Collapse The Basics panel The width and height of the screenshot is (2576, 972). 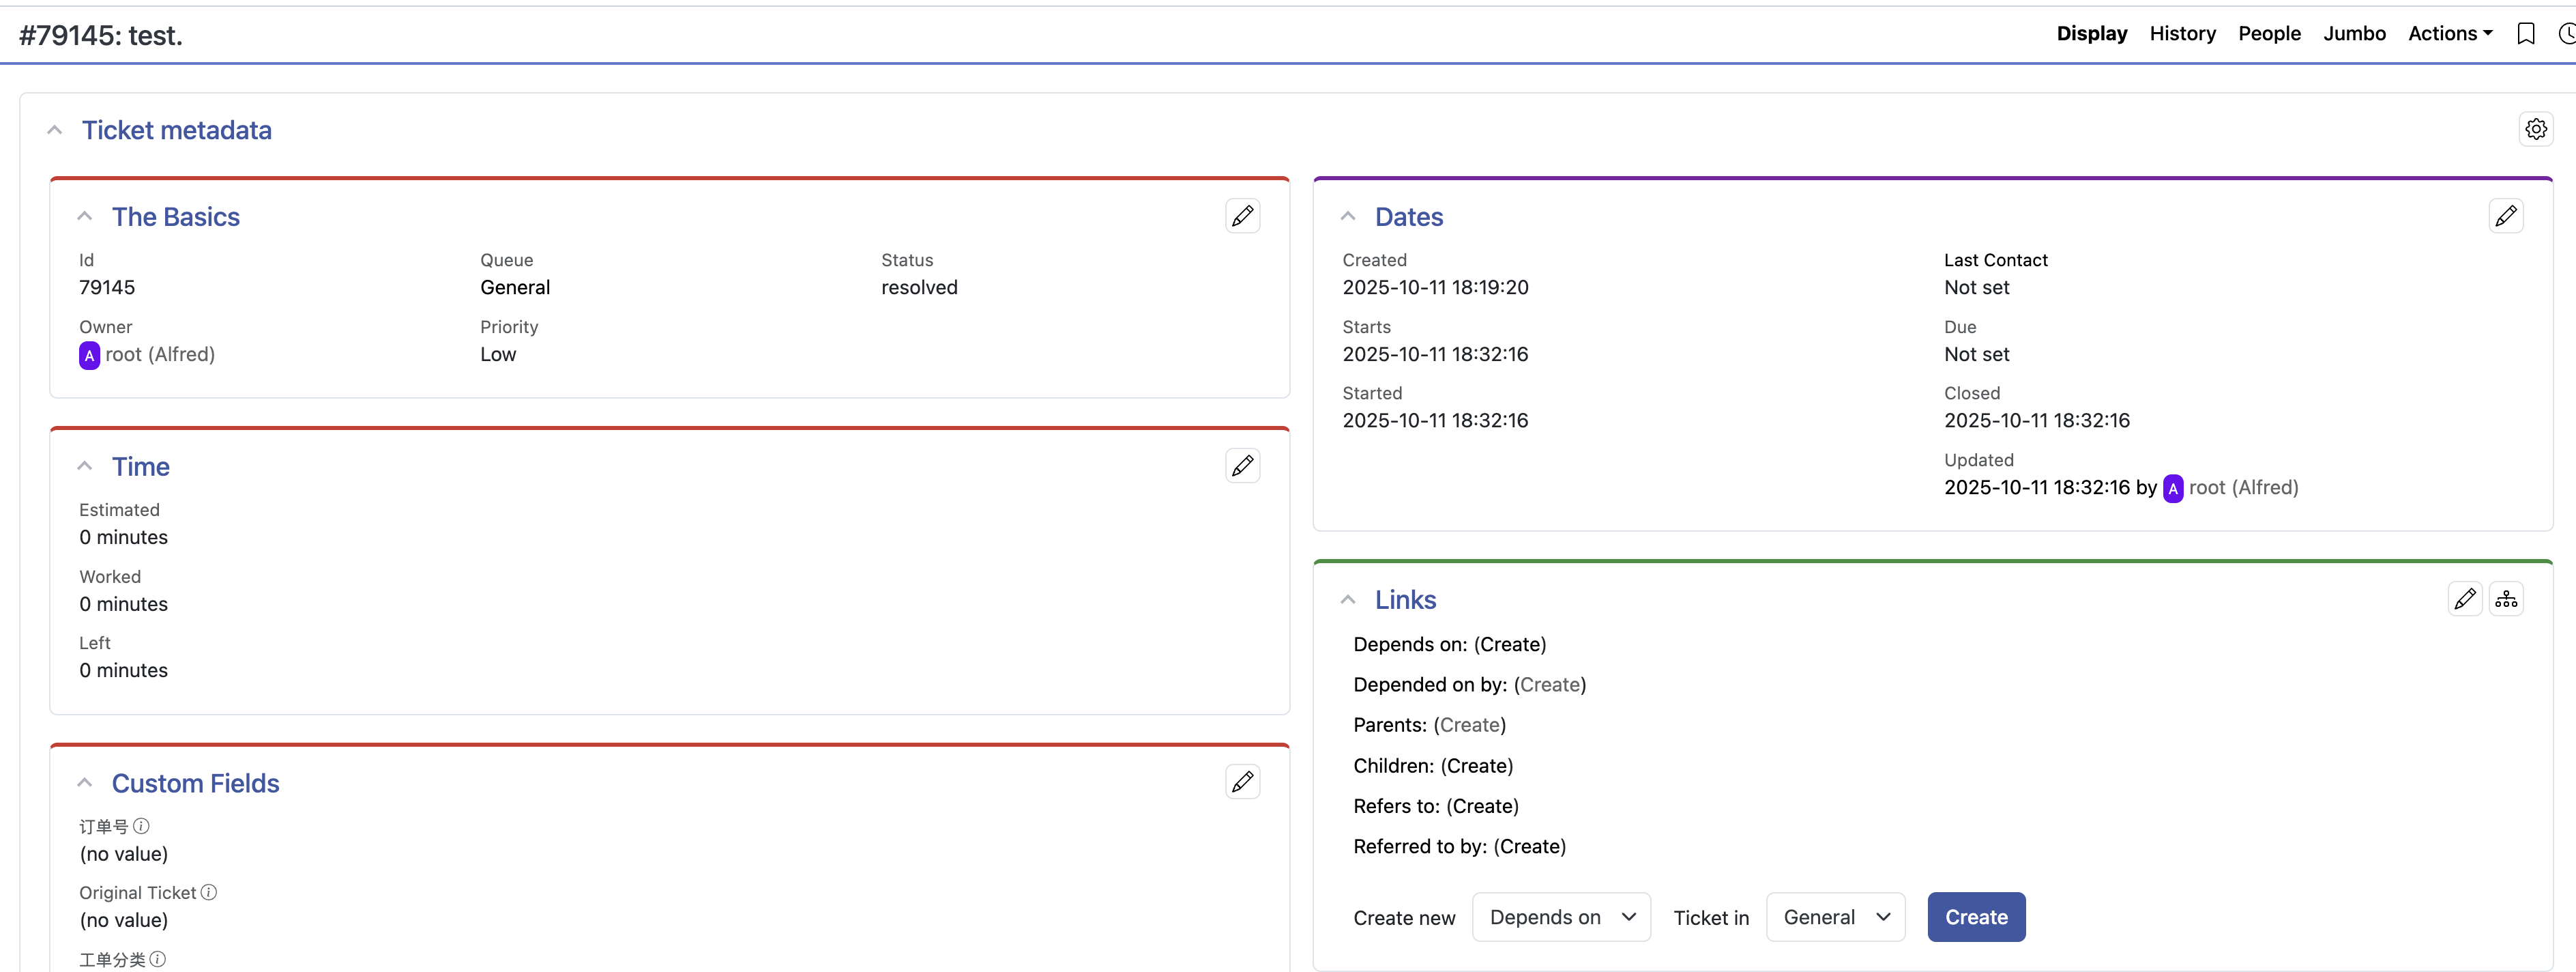(x=85, y=217)
